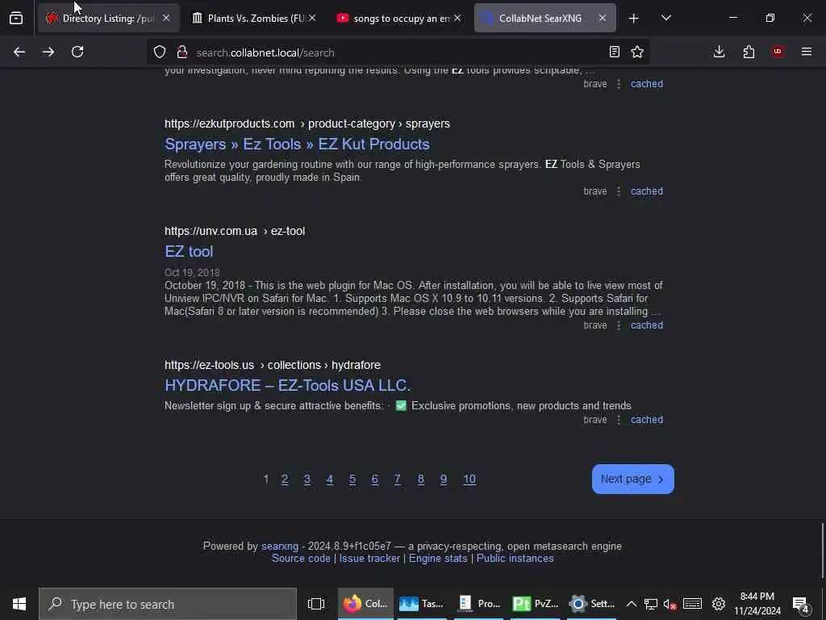The image size is (826, 620).
Task: Close the CollabNet SearXNG tab
Action: point(602,18)
